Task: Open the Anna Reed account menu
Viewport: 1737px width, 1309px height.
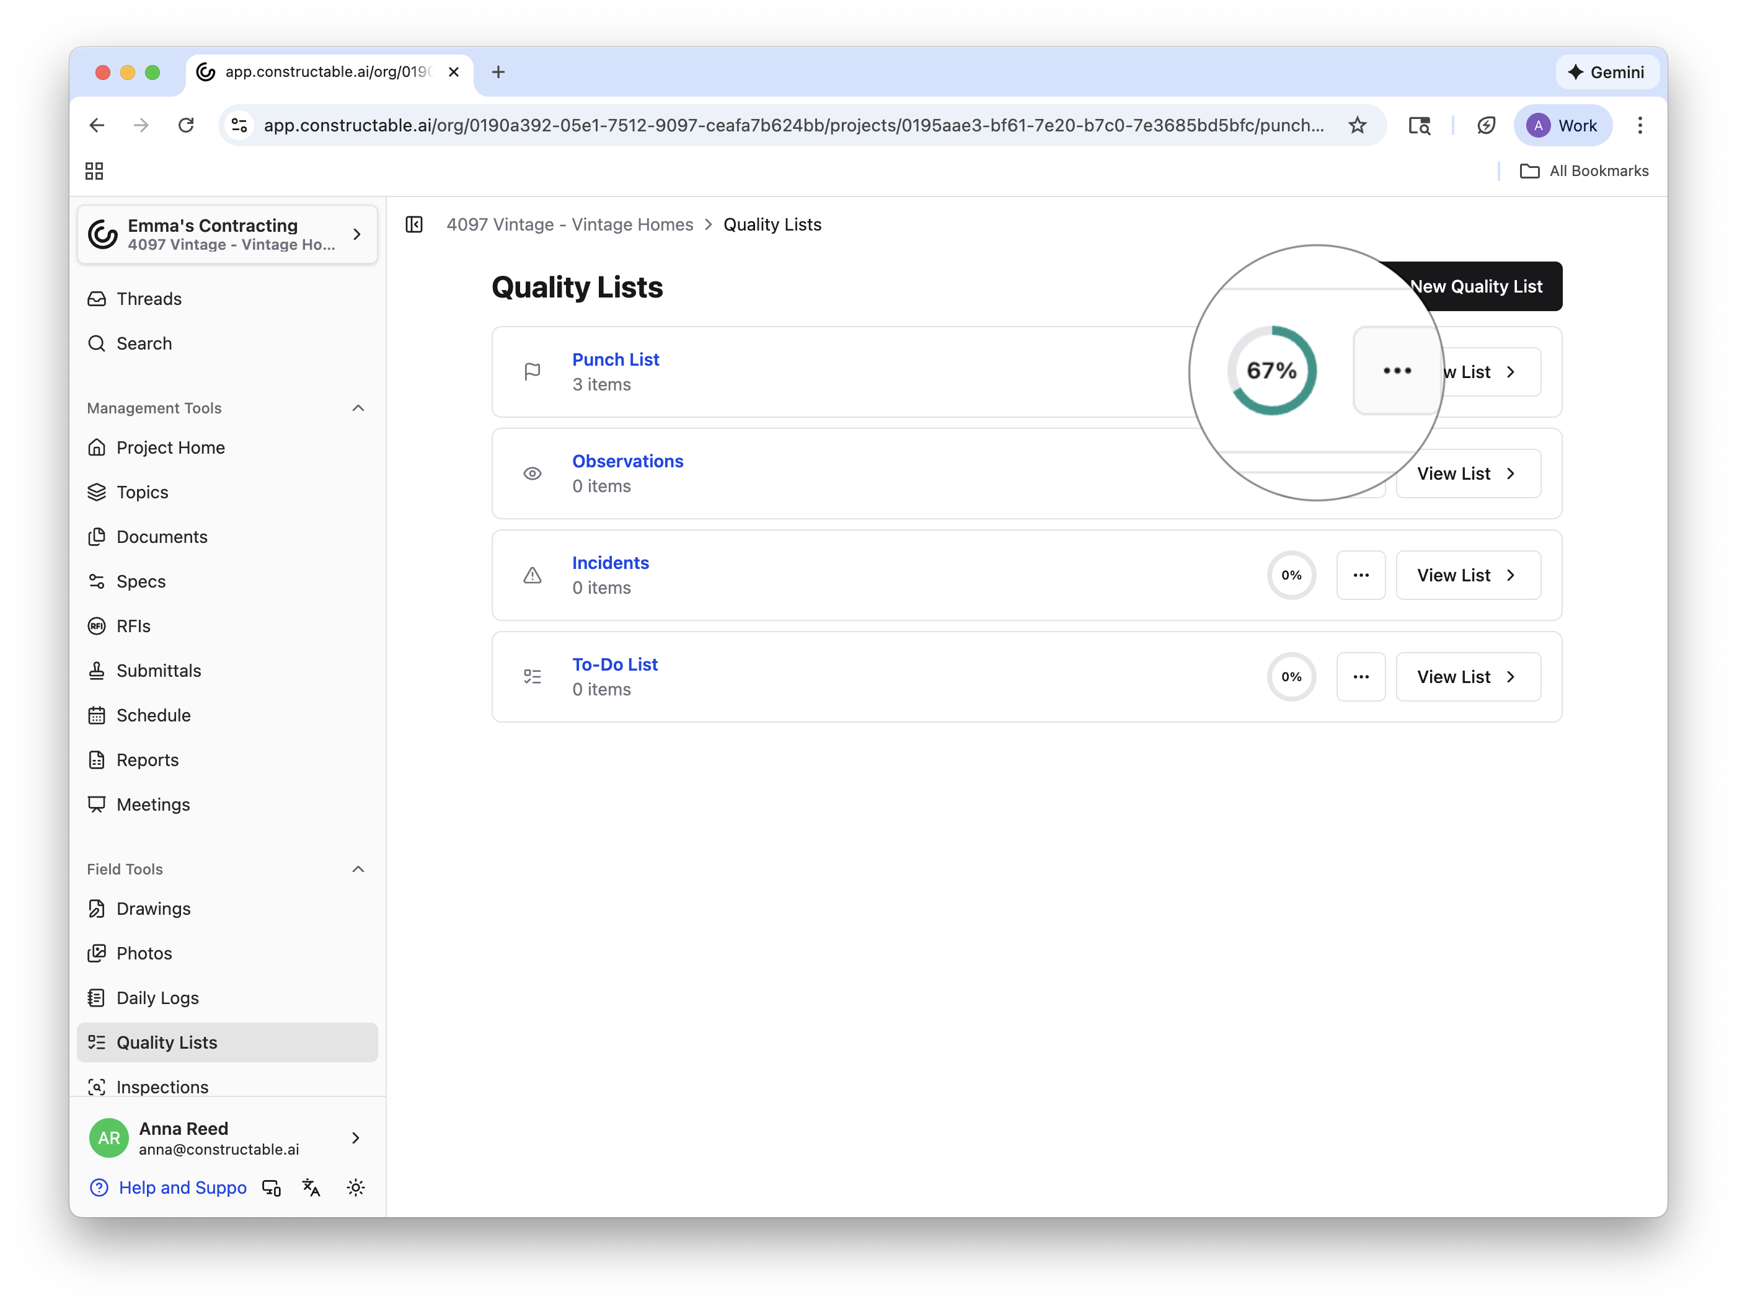Action: (227, 1138)
